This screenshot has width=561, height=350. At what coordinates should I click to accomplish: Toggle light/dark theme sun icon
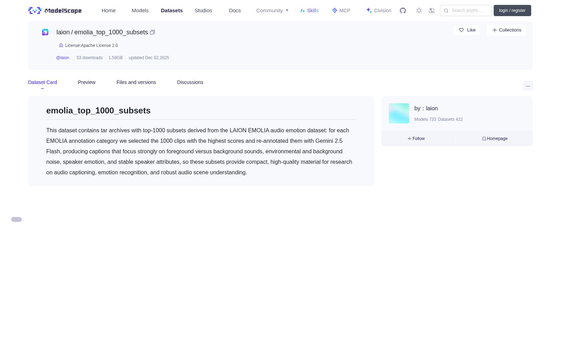[x=419, y=10]
